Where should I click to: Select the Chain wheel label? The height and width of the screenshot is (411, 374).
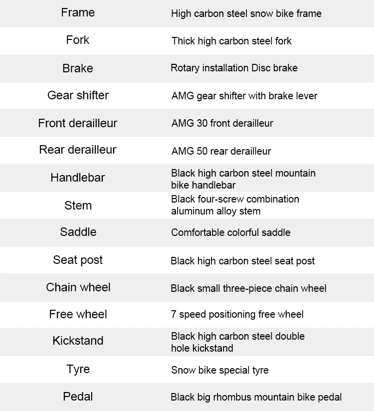(x=78, y=287)
